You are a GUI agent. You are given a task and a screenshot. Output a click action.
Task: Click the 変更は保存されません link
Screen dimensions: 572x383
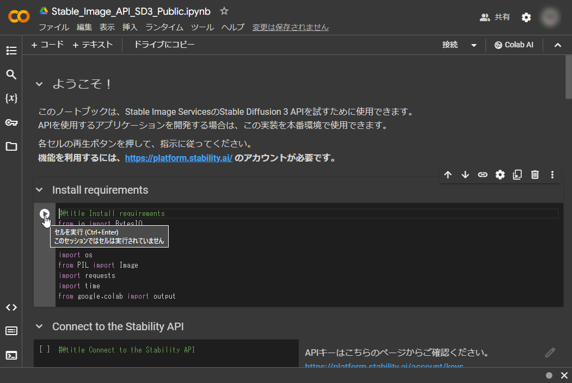point(291,27)
